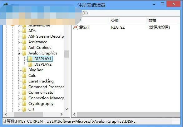This screenshot has height=127, width=183.
Task: Click the 数据 column header
Action: point(152,21)
